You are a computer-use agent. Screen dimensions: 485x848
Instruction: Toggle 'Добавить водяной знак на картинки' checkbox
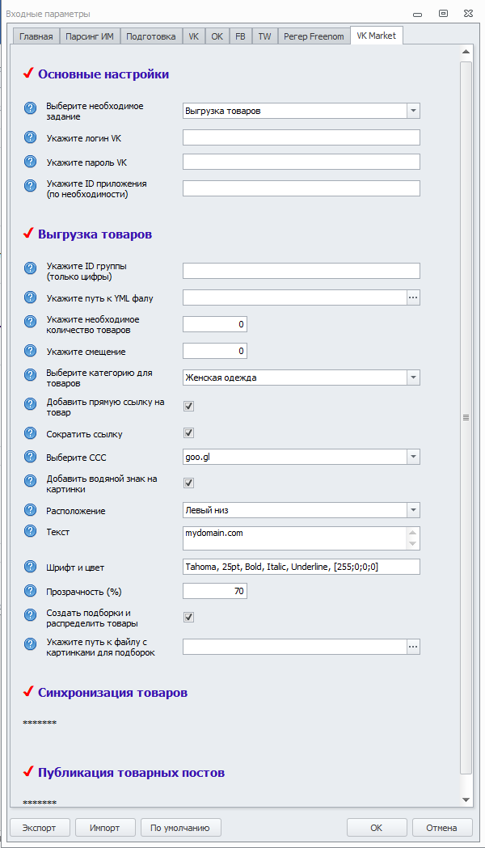(188, 483)
